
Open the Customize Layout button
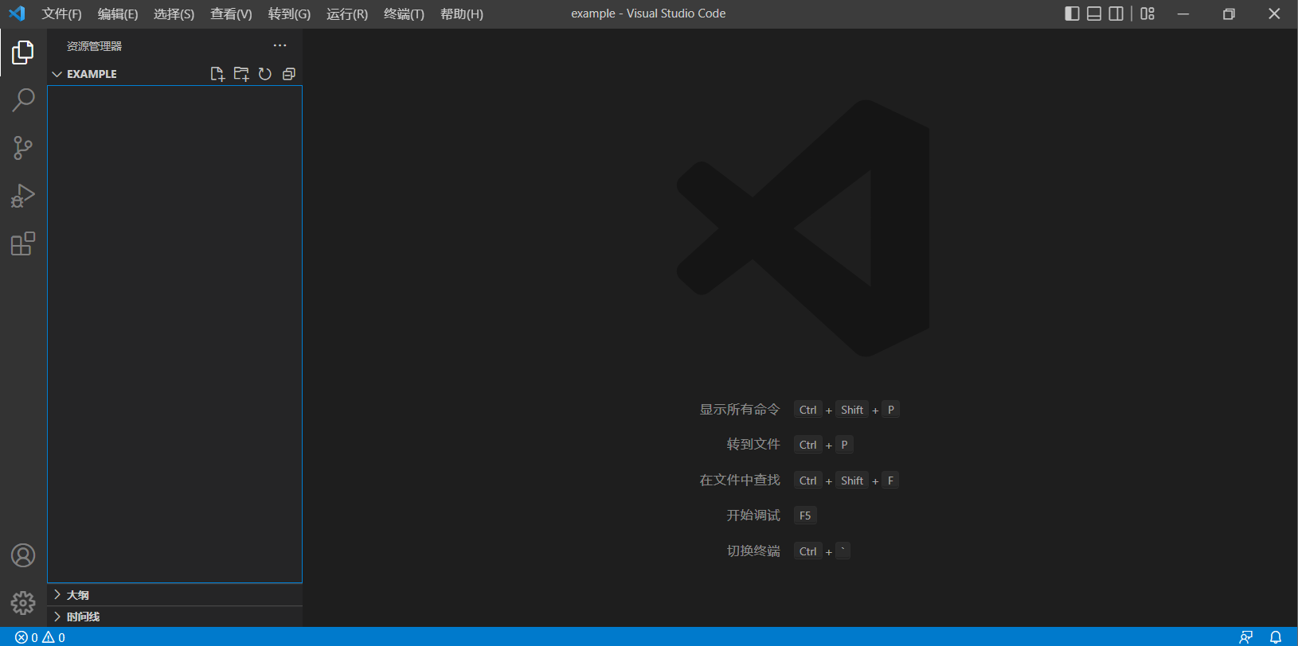pos(1147,14)
